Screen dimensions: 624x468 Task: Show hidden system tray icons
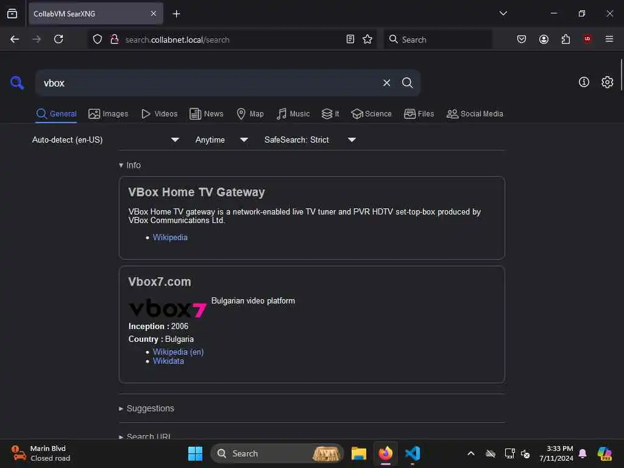coord(471,453)
